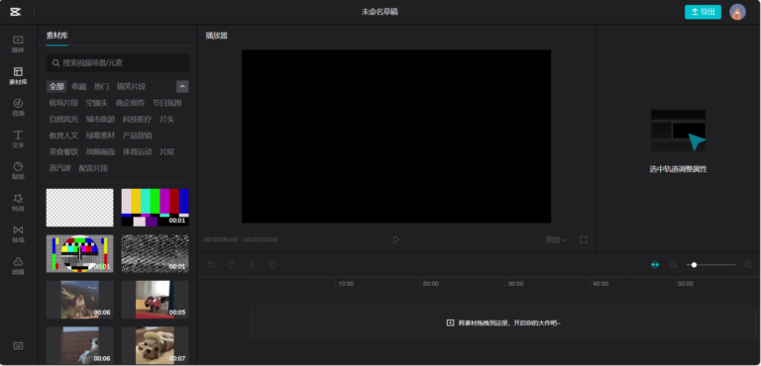Screen dimensions: 761x366
Task: Open the 转场 transitions panel
Action: click(18, 234)
